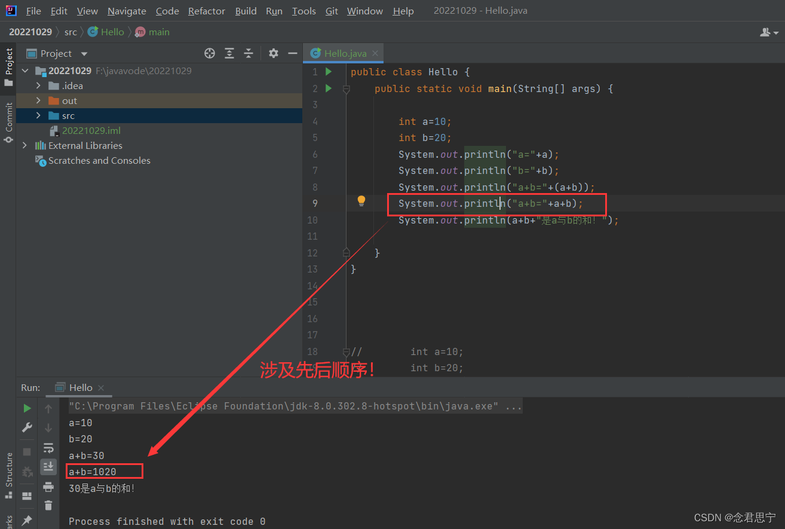Click the print icon in Run panel
785x529 pixels.
48,487
